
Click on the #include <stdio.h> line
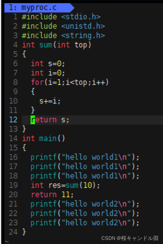(61, 17)
